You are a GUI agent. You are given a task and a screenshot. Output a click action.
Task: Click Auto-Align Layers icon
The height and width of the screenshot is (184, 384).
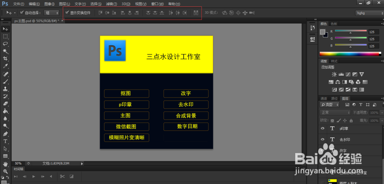196,13
